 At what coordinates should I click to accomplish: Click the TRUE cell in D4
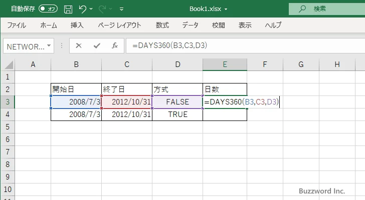click(177, 114)
